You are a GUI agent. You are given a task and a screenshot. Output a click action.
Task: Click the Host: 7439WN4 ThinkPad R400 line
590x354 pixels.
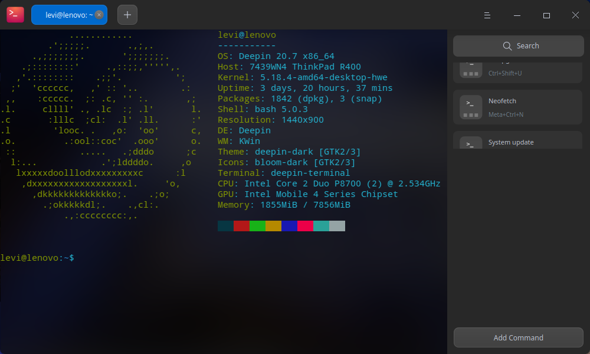289,67
